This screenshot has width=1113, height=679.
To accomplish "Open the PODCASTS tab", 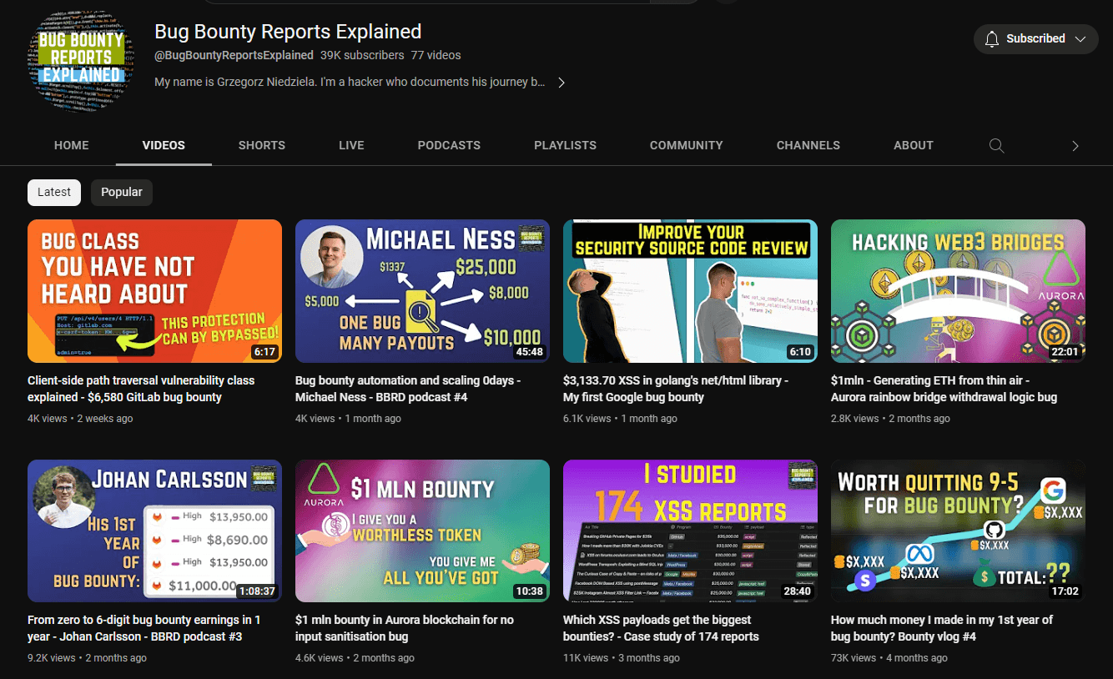I will (x=449, y=145).
